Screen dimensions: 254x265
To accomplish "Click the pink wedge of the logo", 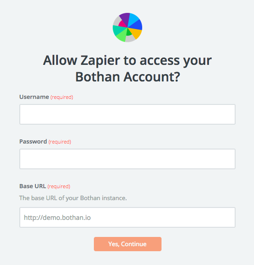I will [x=122, y=24].
